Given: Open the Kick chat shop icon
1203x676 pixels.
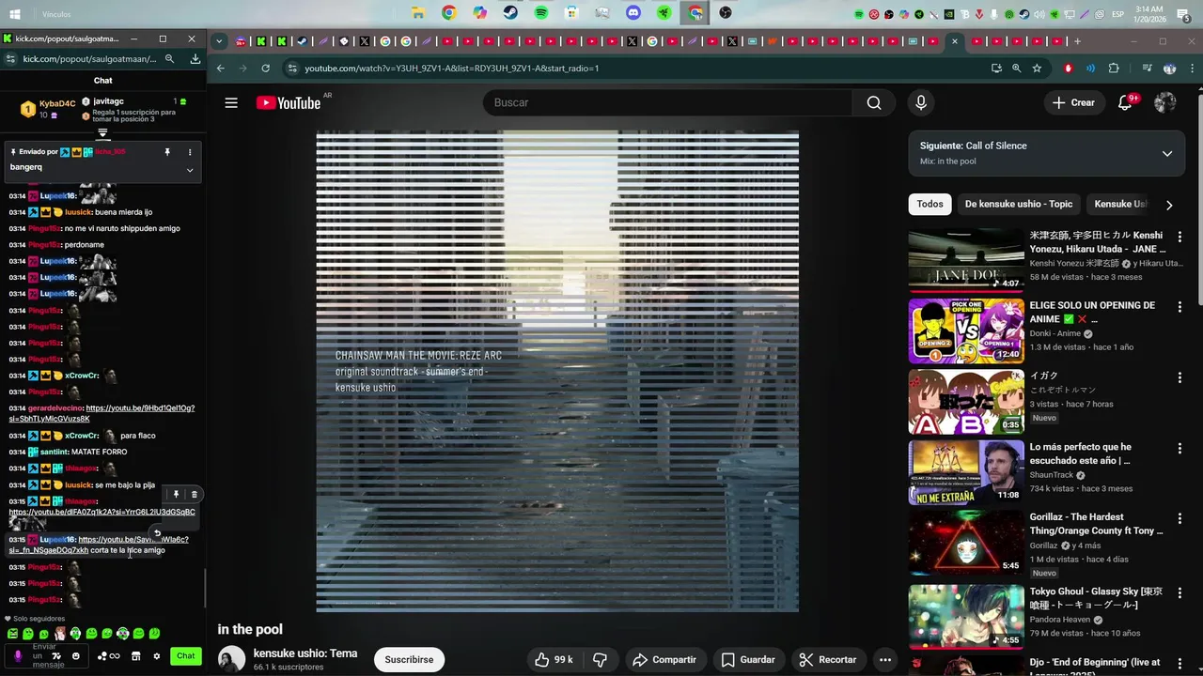Looking at the screenshot, I should click(x=135, y=656).
